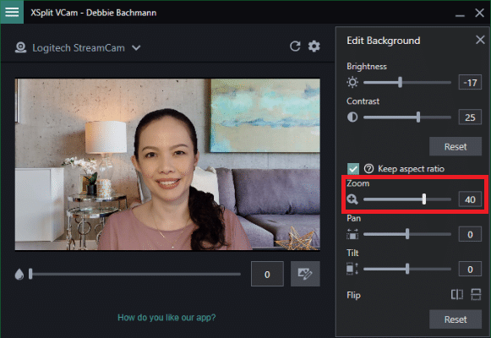This screenshot has height=338, width=491.
Task: Open the hamburger main menu
Action: coord(12,12)
